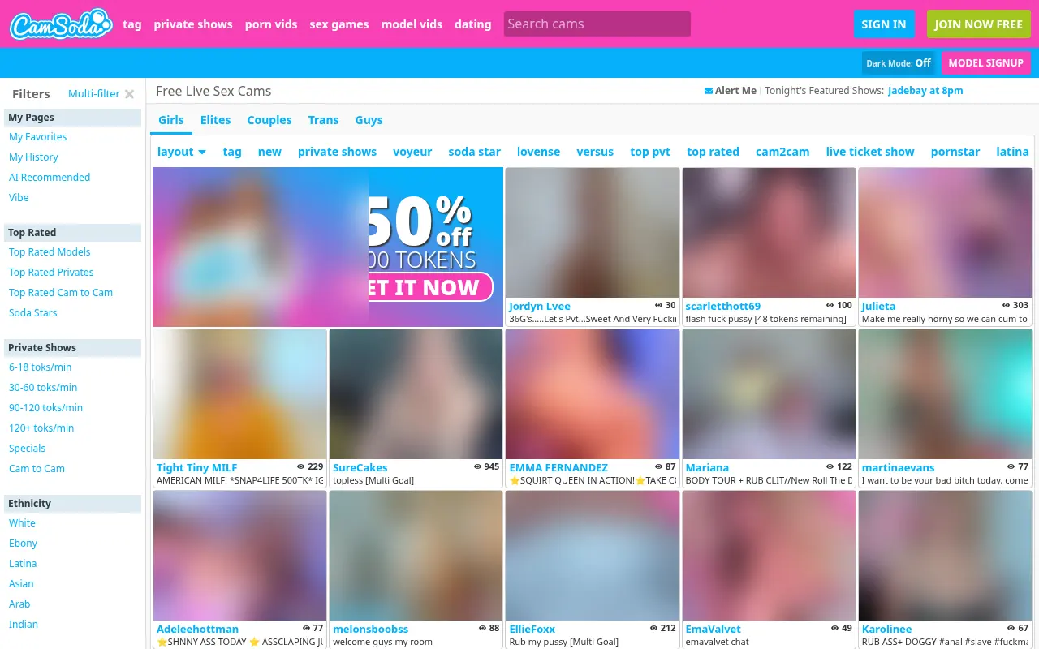1039x649 pixels.
Task: Open My Favorites in sidebar
Action: click(x=38, y=137)
